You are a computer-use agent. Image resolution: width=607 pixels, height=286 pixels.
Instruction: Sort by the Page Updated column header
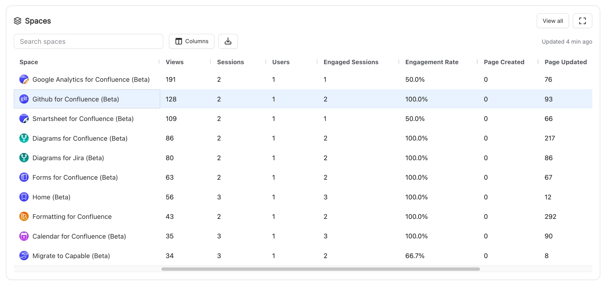coord(566,62)
